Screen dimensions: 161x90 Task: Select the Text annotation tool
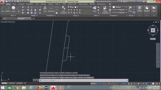point(45,9)
